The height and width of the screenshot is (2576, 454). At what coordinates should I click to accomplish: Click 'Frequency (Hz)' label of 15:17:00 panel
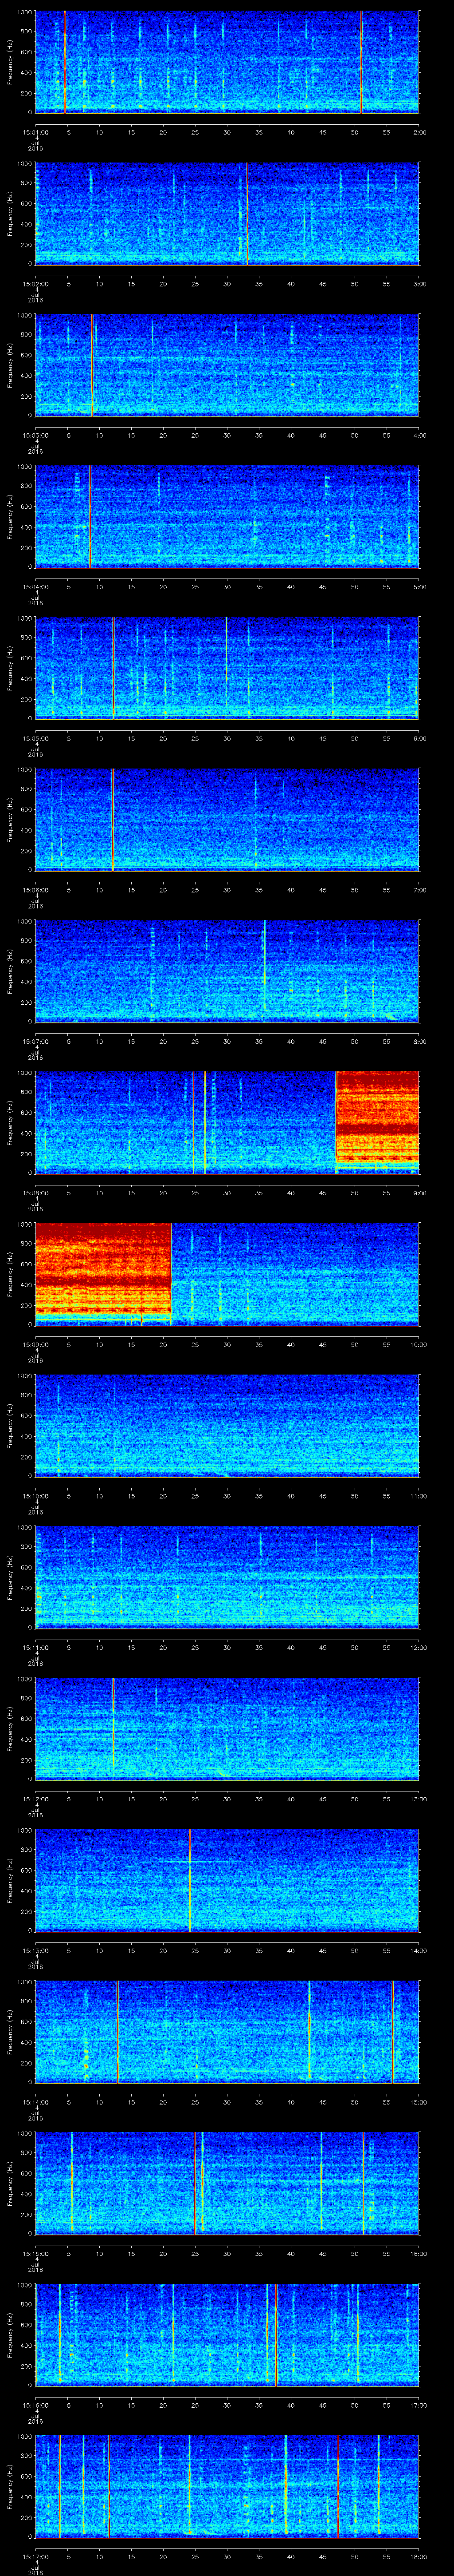(x=10, y=2488)
